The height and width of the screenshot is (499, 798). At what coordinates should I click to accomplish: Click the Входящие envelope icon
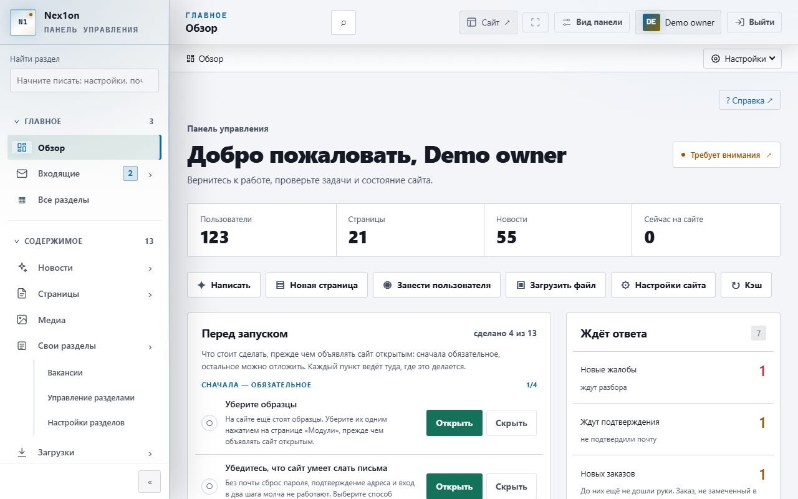[x=22, y=174]
